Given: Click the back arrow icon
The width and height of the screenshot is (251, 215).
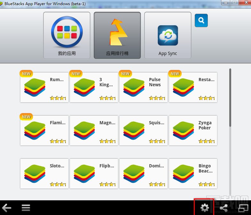Looking at the screenshot, I should 7,208.
